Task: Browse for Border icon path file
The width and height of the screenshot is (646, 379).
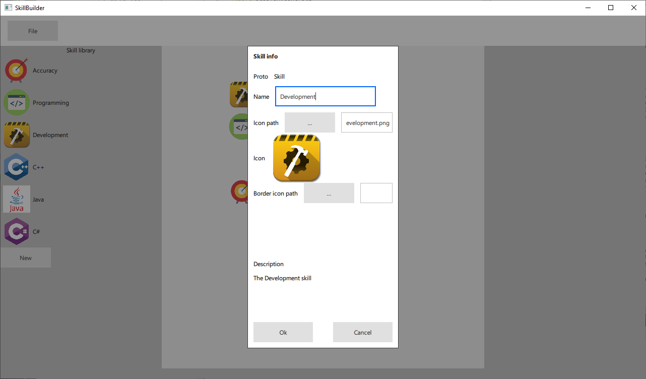Action: pyautogui.click(x=329, y=194)
